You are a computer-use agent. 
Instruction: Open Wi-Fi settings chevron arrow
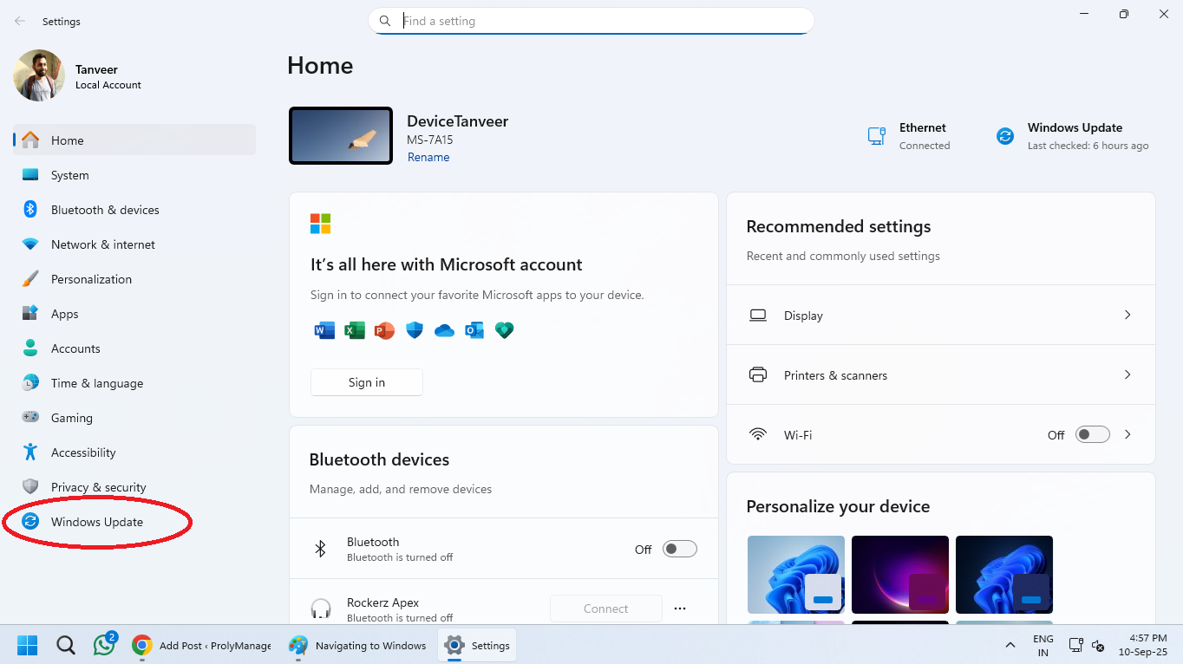pos(1127,434)
